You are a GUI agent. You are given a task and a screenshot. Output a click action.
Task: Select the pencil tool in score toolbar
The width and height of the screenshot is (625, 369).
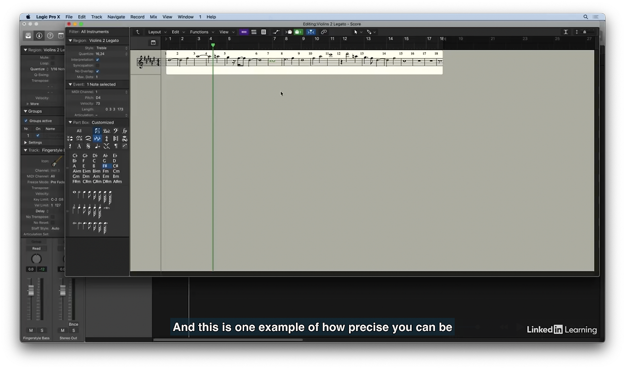(369, 32)
